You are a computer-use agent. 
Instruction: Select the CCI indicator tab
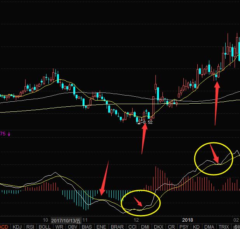tap(132, 227)
